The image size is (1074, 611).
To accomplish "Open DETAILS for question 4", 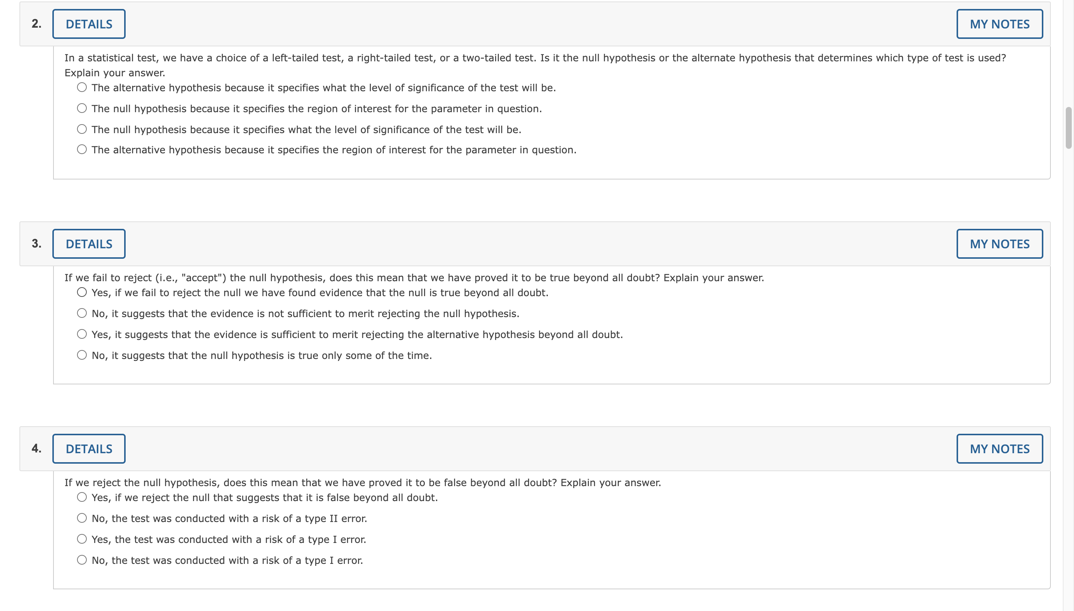I will coord(89,448).
